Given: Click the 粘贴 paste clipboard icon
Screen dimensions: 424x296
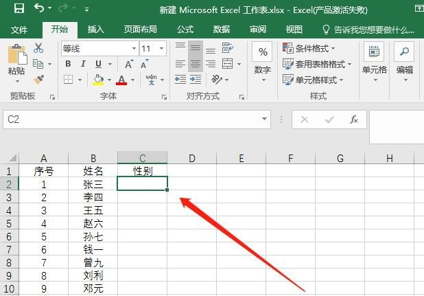Looking at the screenshot, I should click(17, 55).
